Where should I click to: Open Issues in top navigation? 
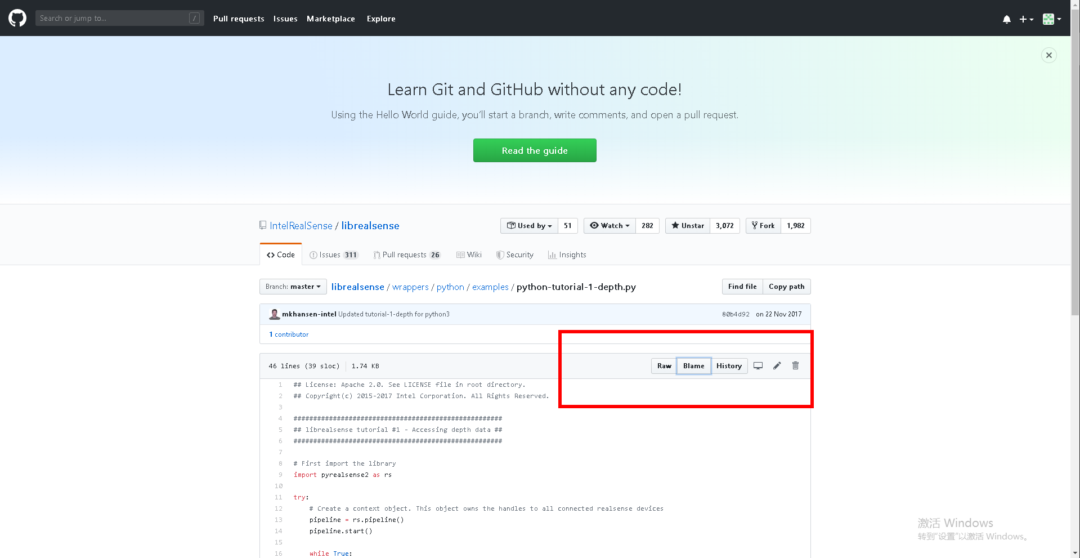(285, 19)
